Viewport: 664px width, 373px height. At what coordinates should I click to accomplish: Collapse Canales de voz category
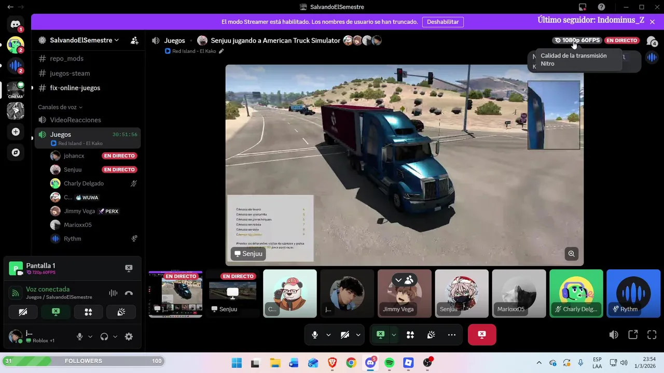[60, 107]
